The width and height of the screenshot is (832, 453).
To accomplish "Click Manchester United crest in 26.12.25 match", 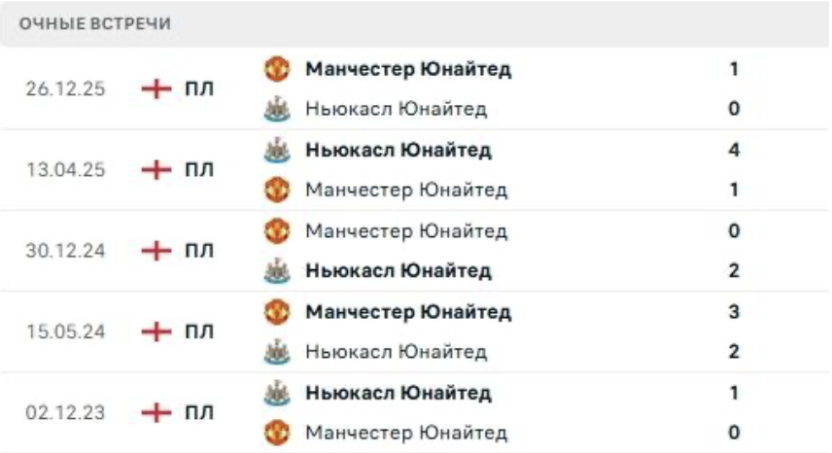I will coord(277,69).
